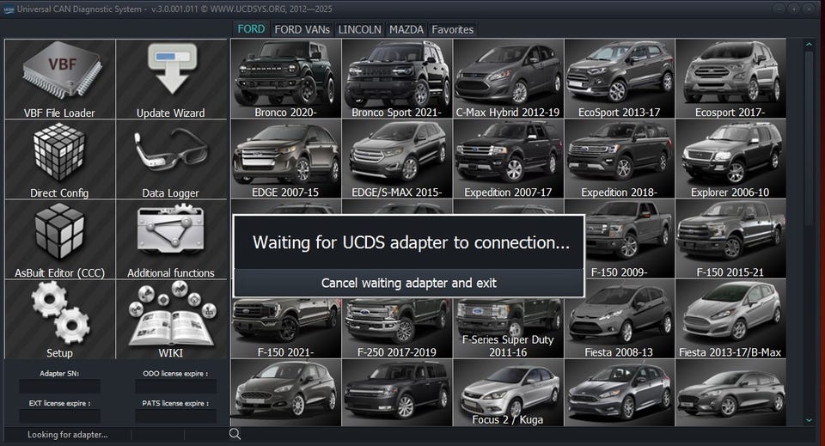This screenshot has height=446, width=825.
Task: Switch to the MAZDA tab
Action: (406, 29)
